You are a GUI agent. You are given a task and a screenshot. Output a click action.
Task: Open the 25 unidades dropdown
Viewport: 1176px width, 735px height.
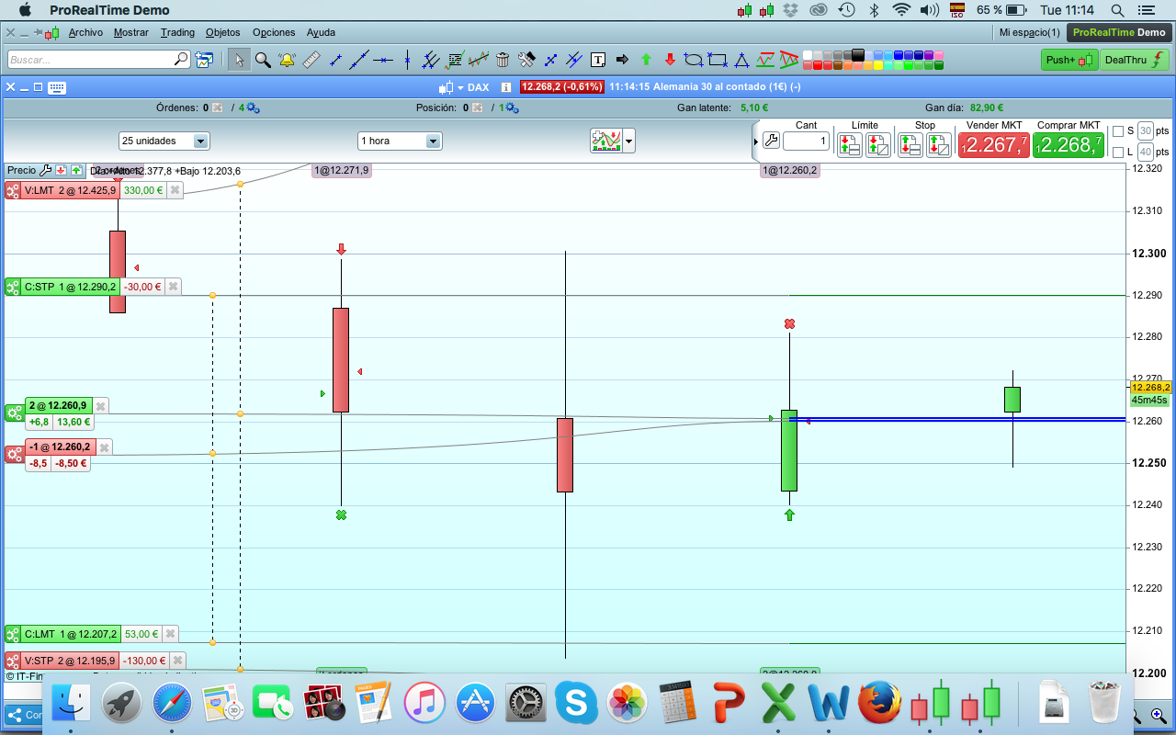pos(164,141)
